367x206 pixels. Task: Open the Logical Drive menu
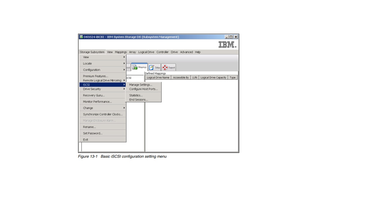146,52
